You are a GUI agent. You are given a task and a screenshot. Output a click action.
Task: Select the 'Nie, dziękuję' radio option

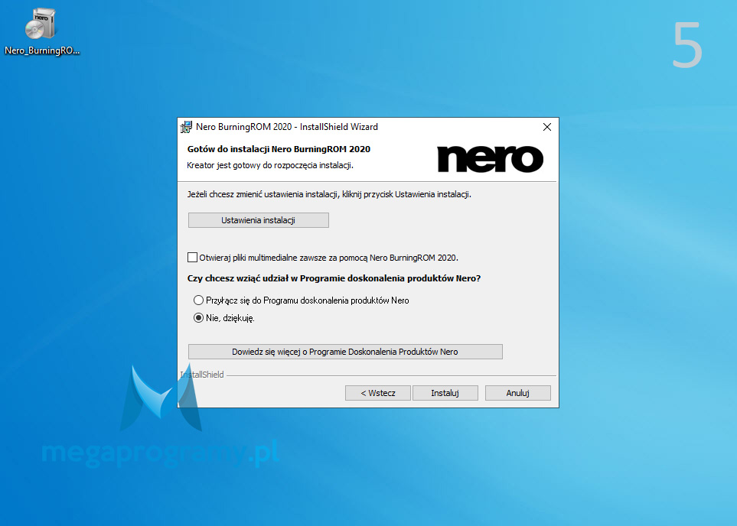tap(198, 318)
